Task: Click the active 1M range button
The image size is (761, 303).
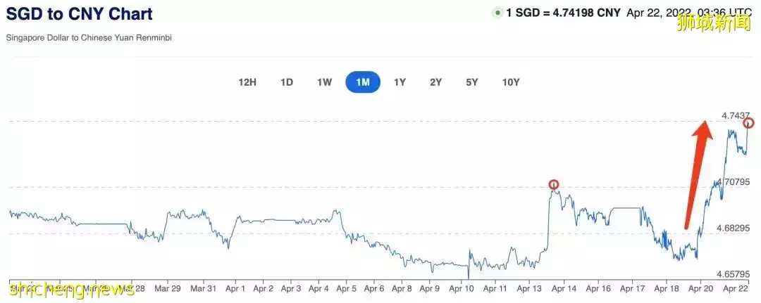Action: click(x=363, y=82)
